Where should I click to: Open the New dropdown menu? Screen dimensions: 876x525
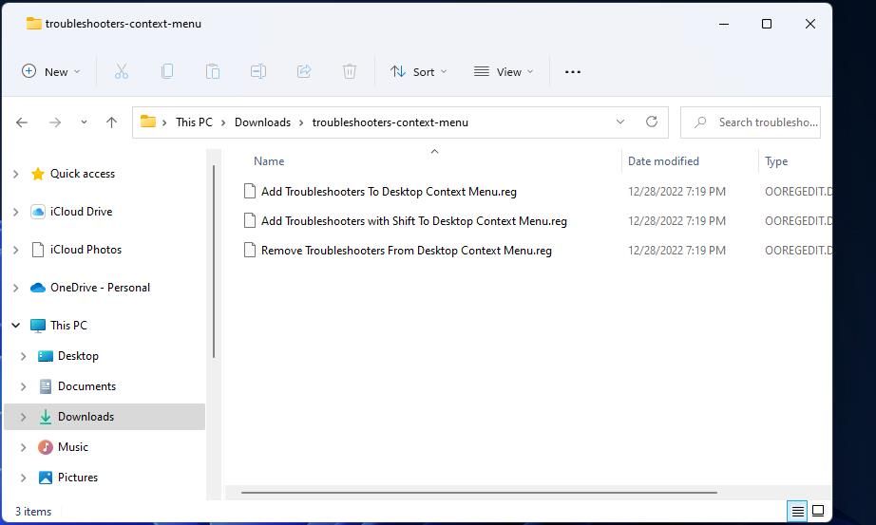click(51, 71)
